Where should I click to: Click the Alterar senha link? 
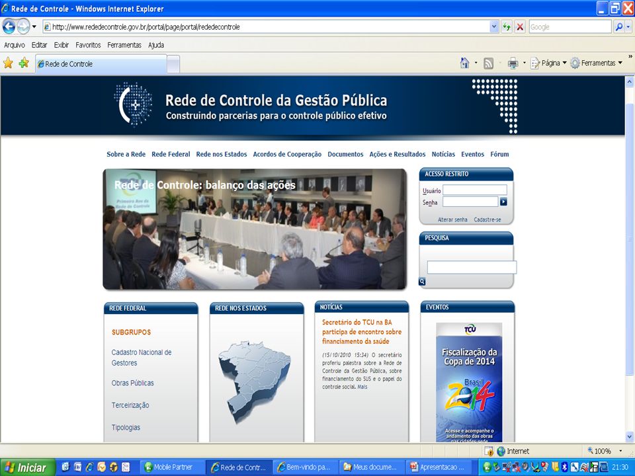click(x=452, y=219)
